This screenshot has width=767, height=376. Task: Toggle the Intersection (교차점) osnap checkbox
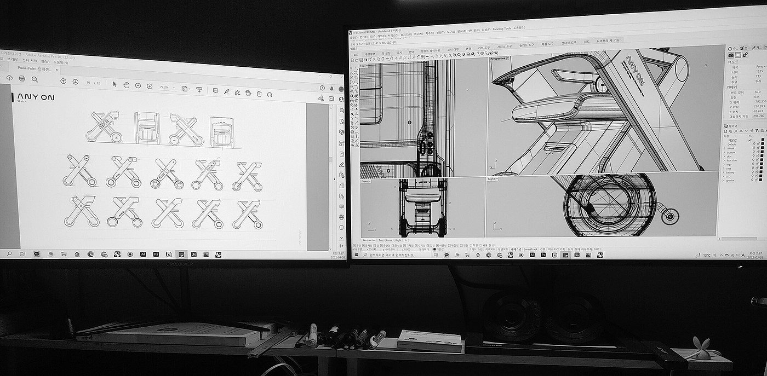click(404, 245)
